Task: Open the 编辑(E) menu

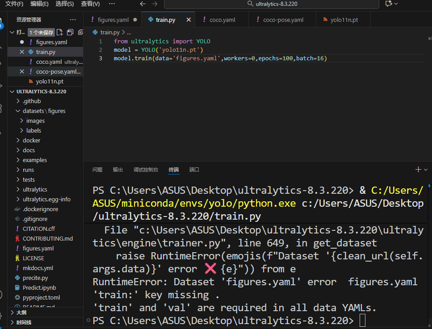Action: point(39,4)
